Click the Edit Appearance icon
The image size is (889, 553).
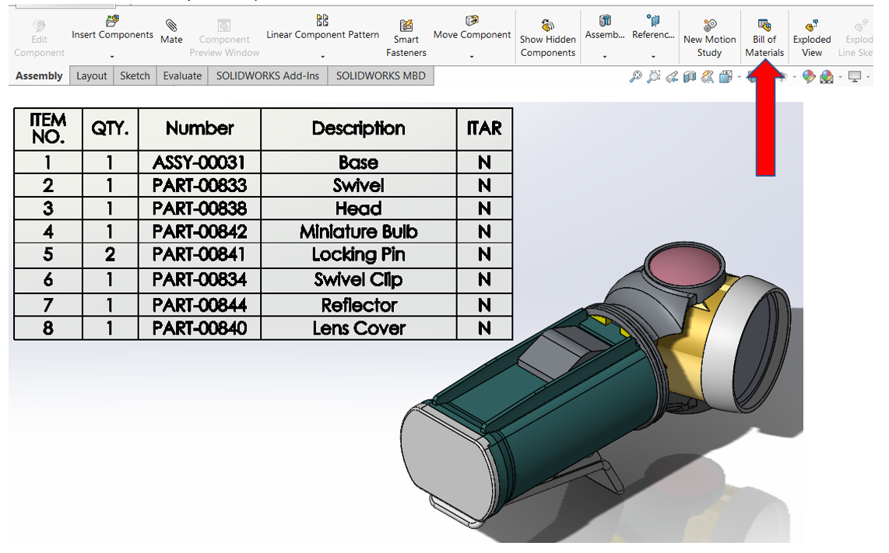(x=810, y=76)
